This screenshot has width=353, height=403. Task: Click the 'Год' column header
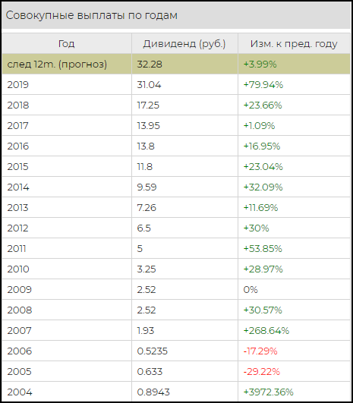click(x=67, y=44)
